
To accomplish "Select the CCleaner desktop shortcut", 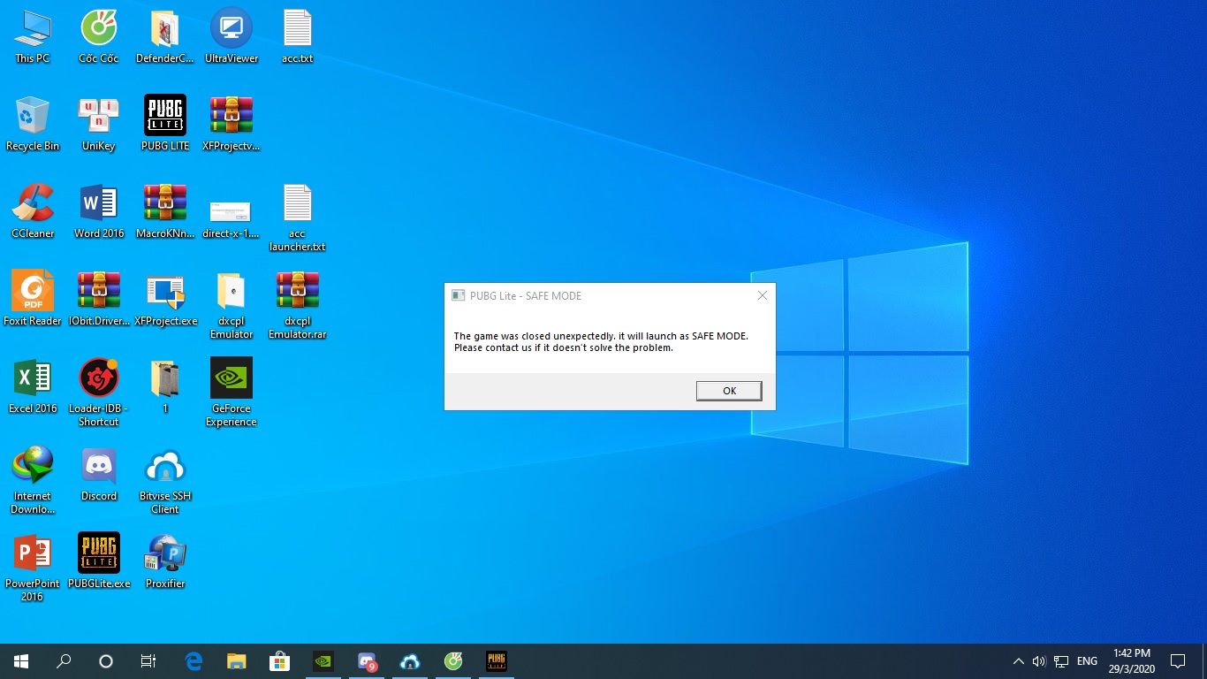I will point(33,212).
